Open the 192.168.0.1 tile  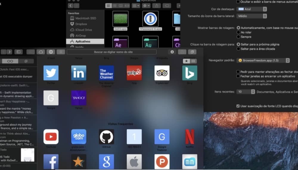(134, 137)
